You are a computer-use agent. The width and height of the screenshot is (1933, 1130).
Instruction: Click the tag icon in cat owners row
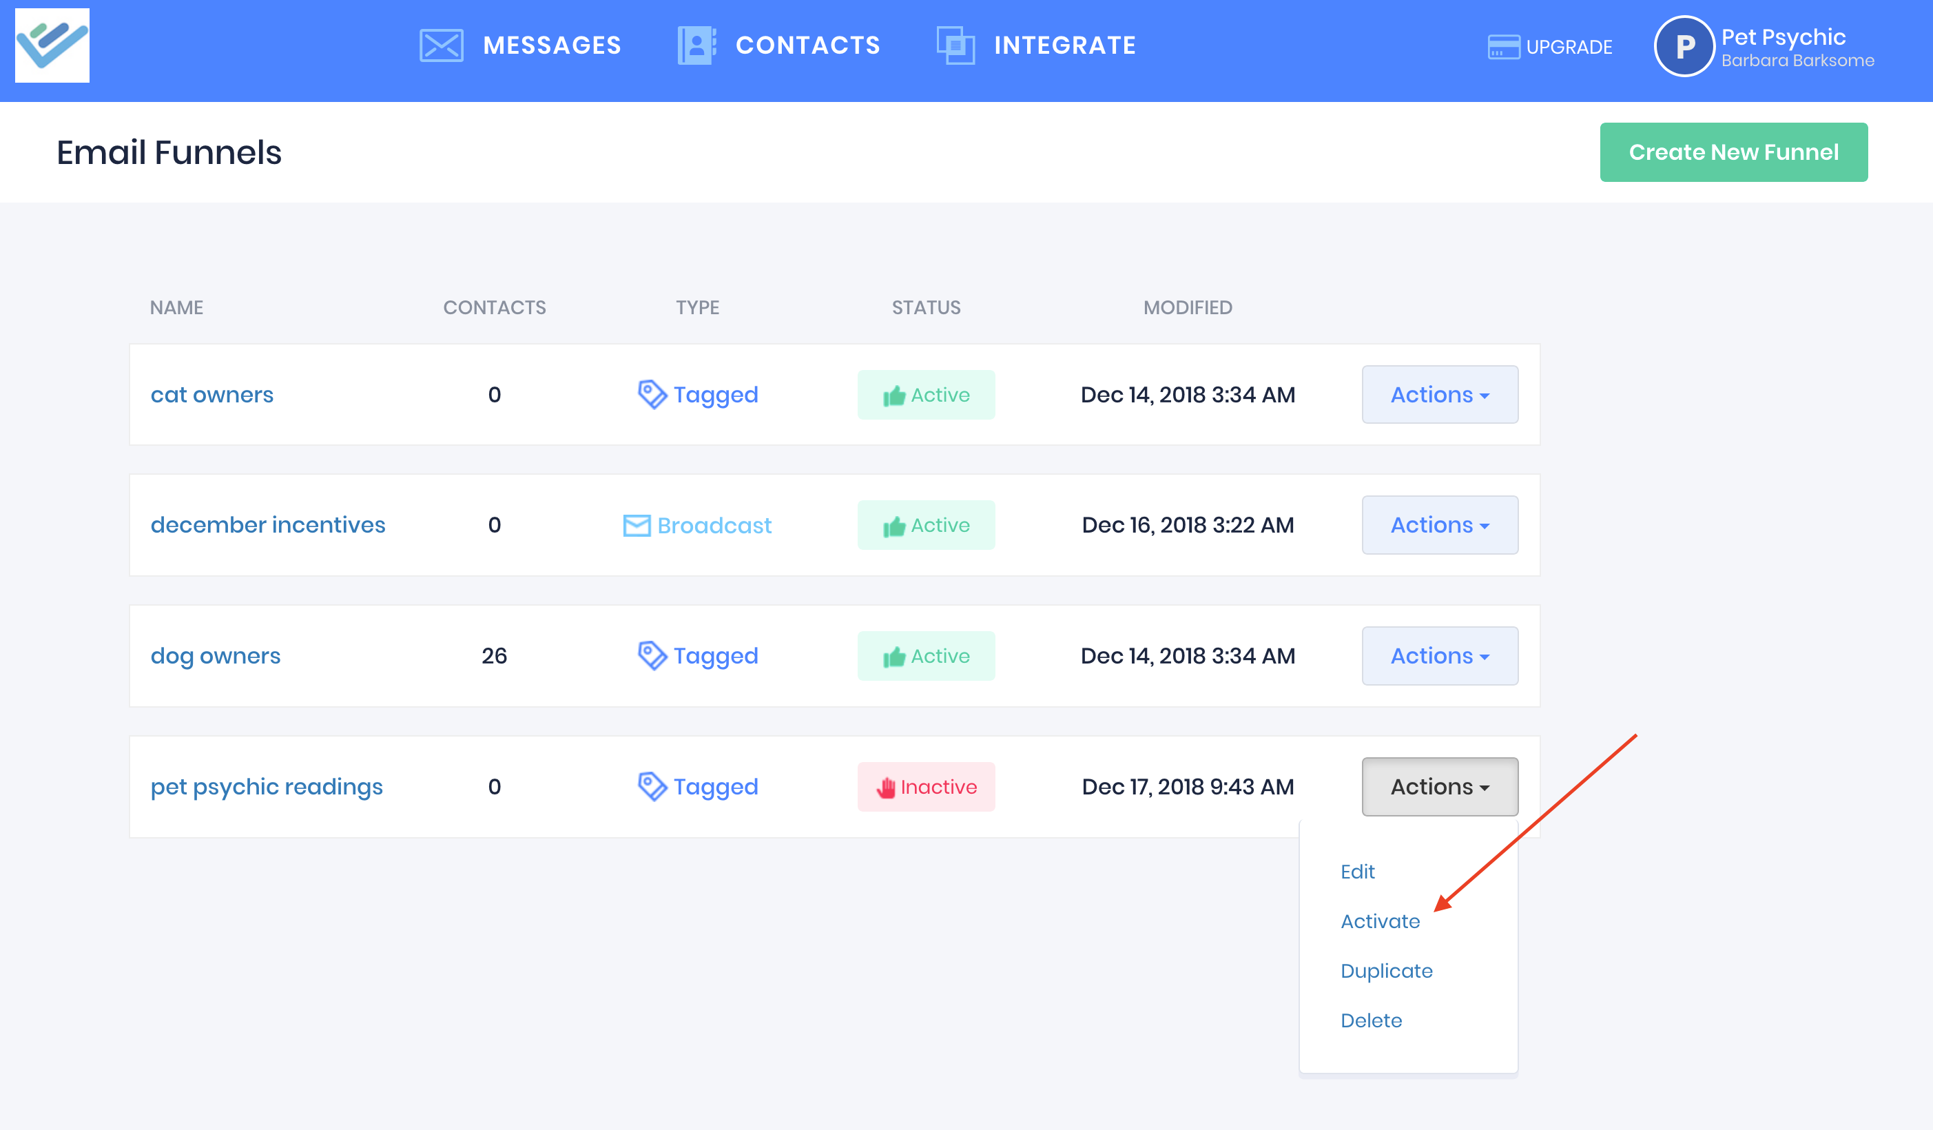coord(652,394)
